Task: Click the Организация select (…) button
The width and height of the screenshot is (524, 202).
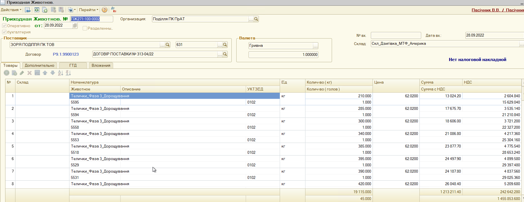Action: 251,19
